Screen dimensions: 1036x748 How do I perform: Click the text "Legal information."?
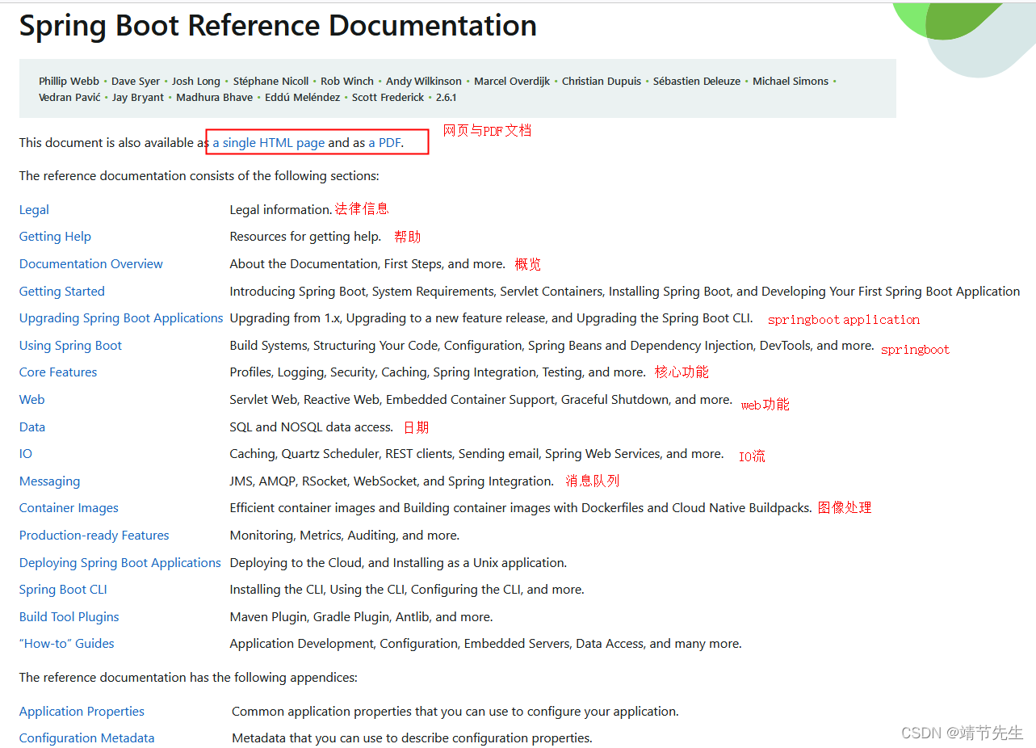tap(281, 210)
